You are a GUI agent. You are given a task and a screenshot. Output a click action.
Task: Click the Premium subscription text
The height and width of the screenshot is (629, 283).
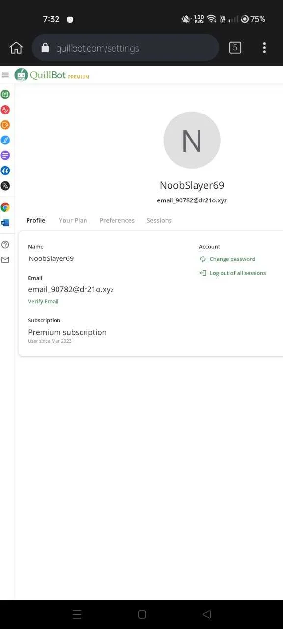[67, 332]
